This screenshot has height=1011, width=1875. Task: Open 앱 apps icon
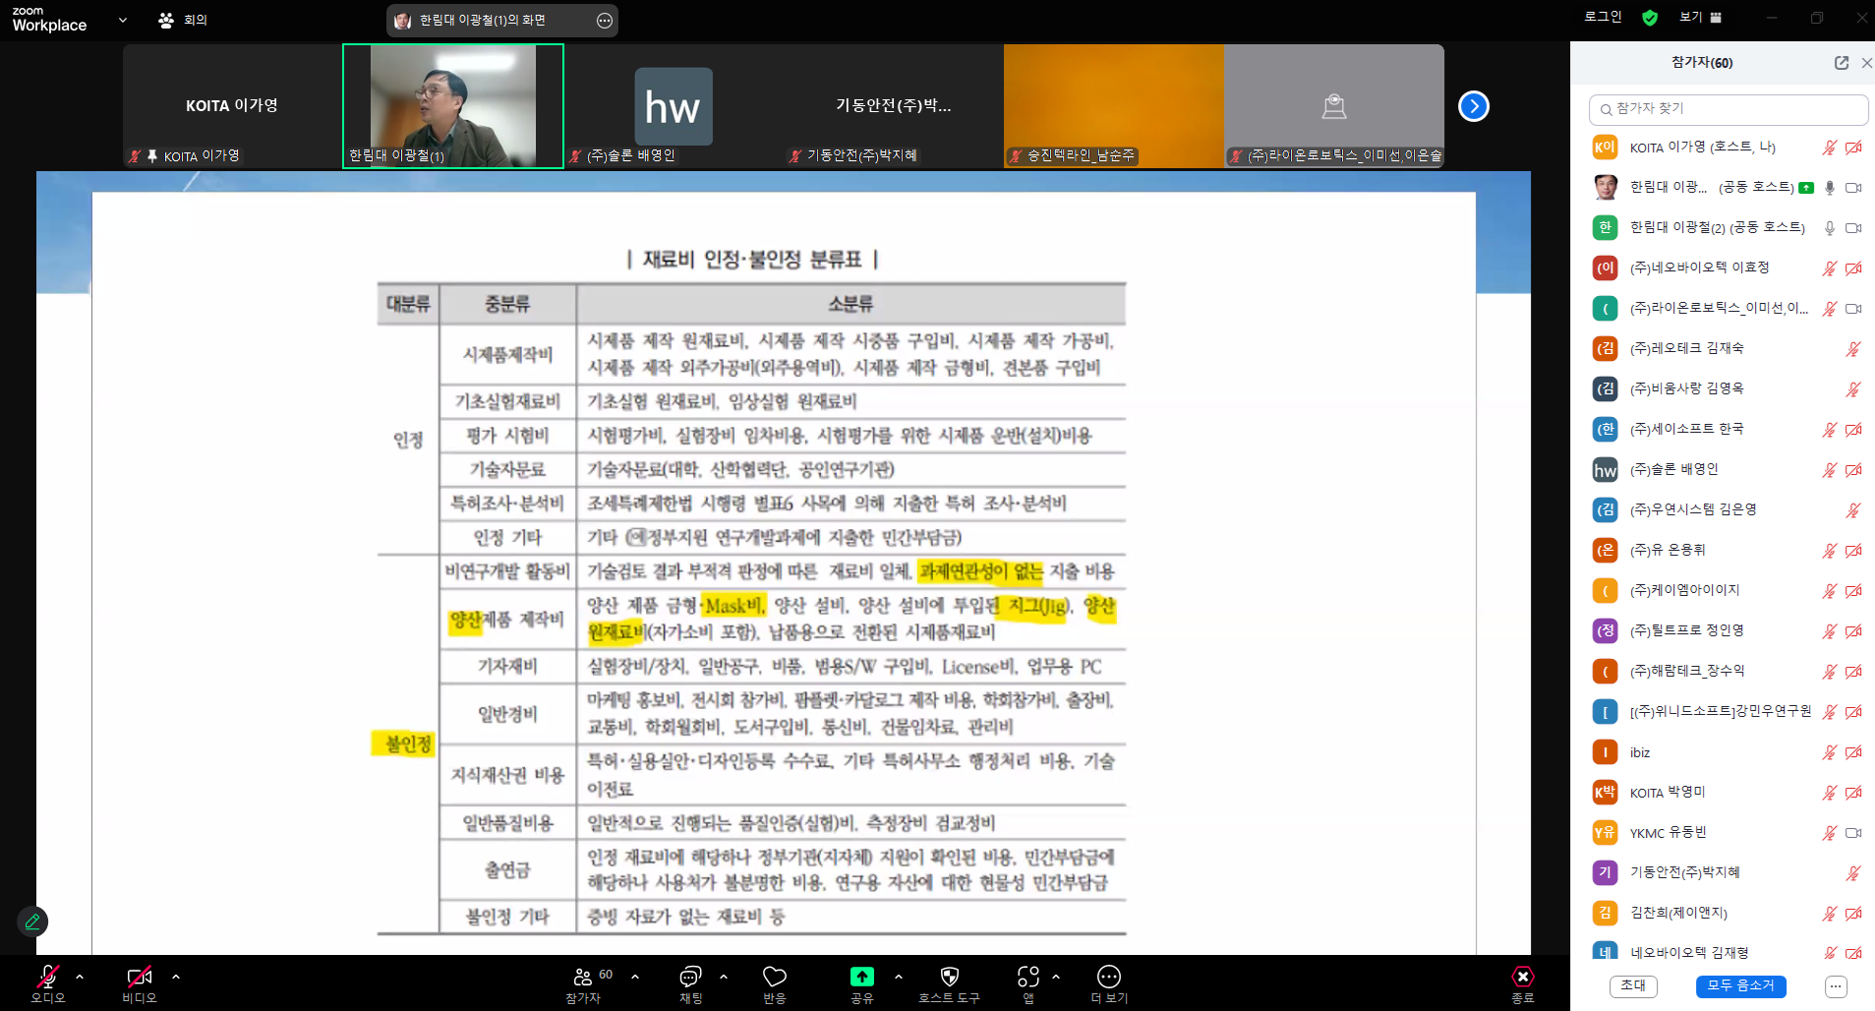[1028, 983]
